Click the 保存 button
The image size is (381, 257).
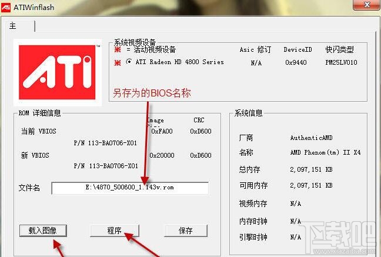tap(186, 231)
